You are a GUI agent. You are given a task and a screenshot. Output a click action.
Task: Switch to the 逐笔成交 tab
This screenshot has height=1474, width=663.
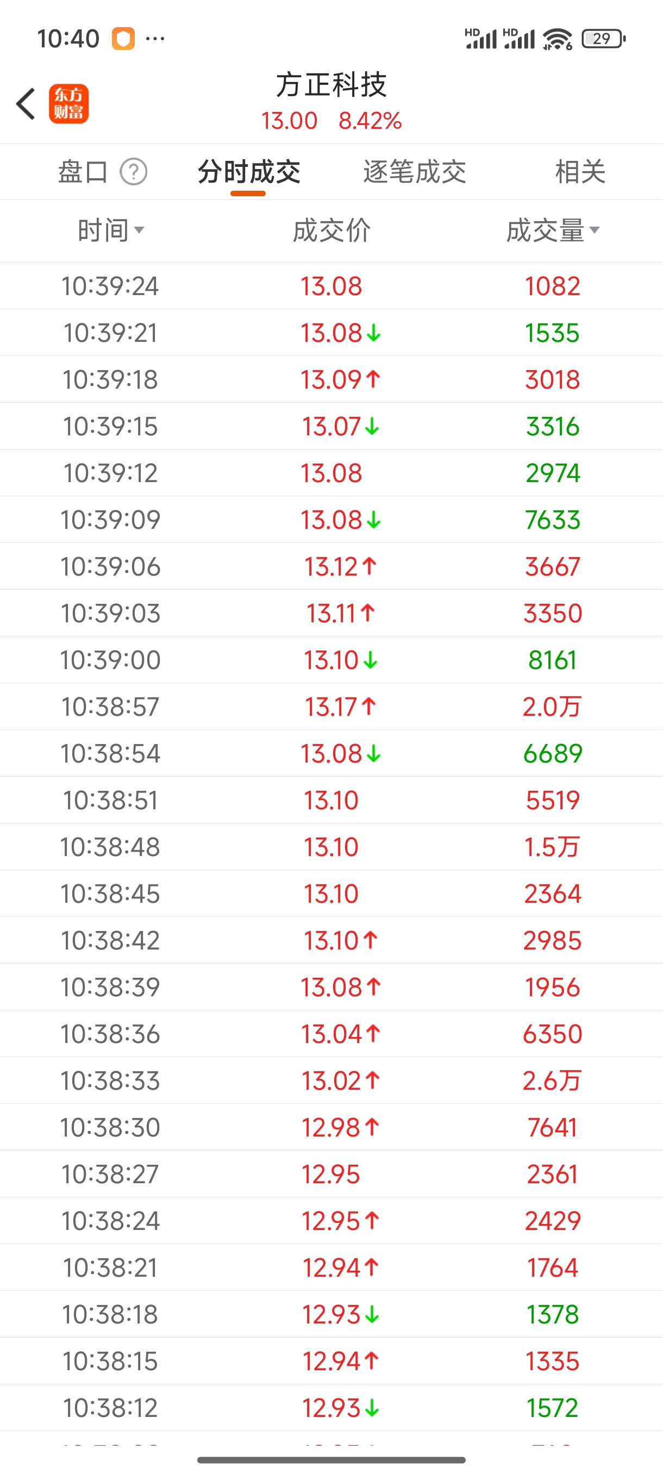click(414, 172)
